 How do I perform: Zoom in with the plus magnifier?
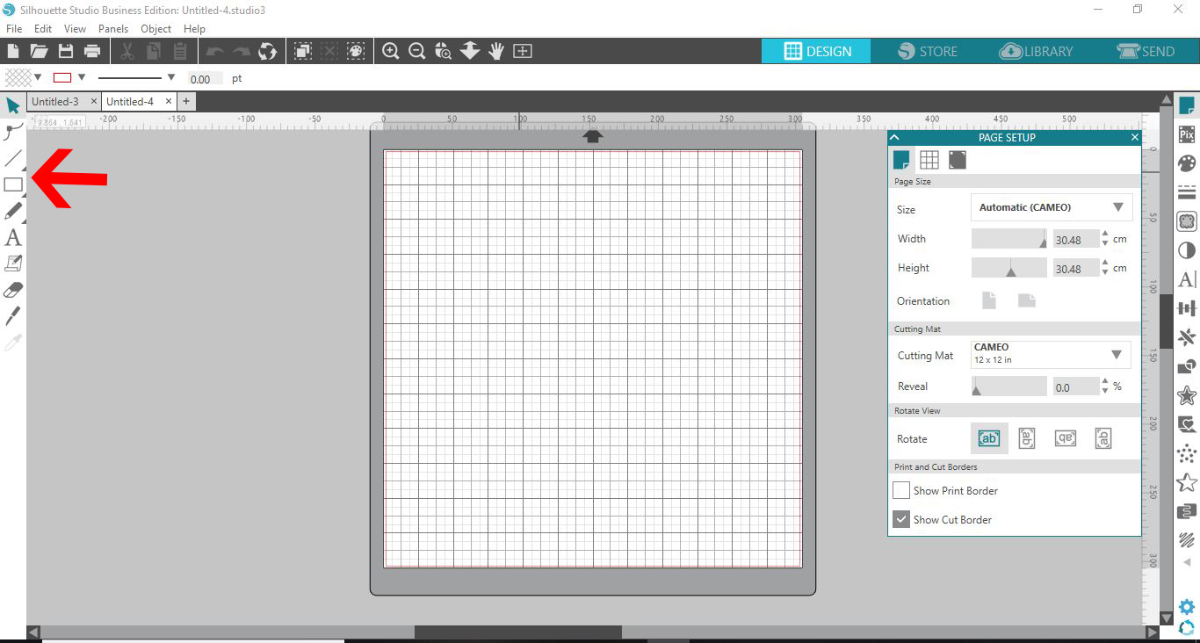[391, 51]
